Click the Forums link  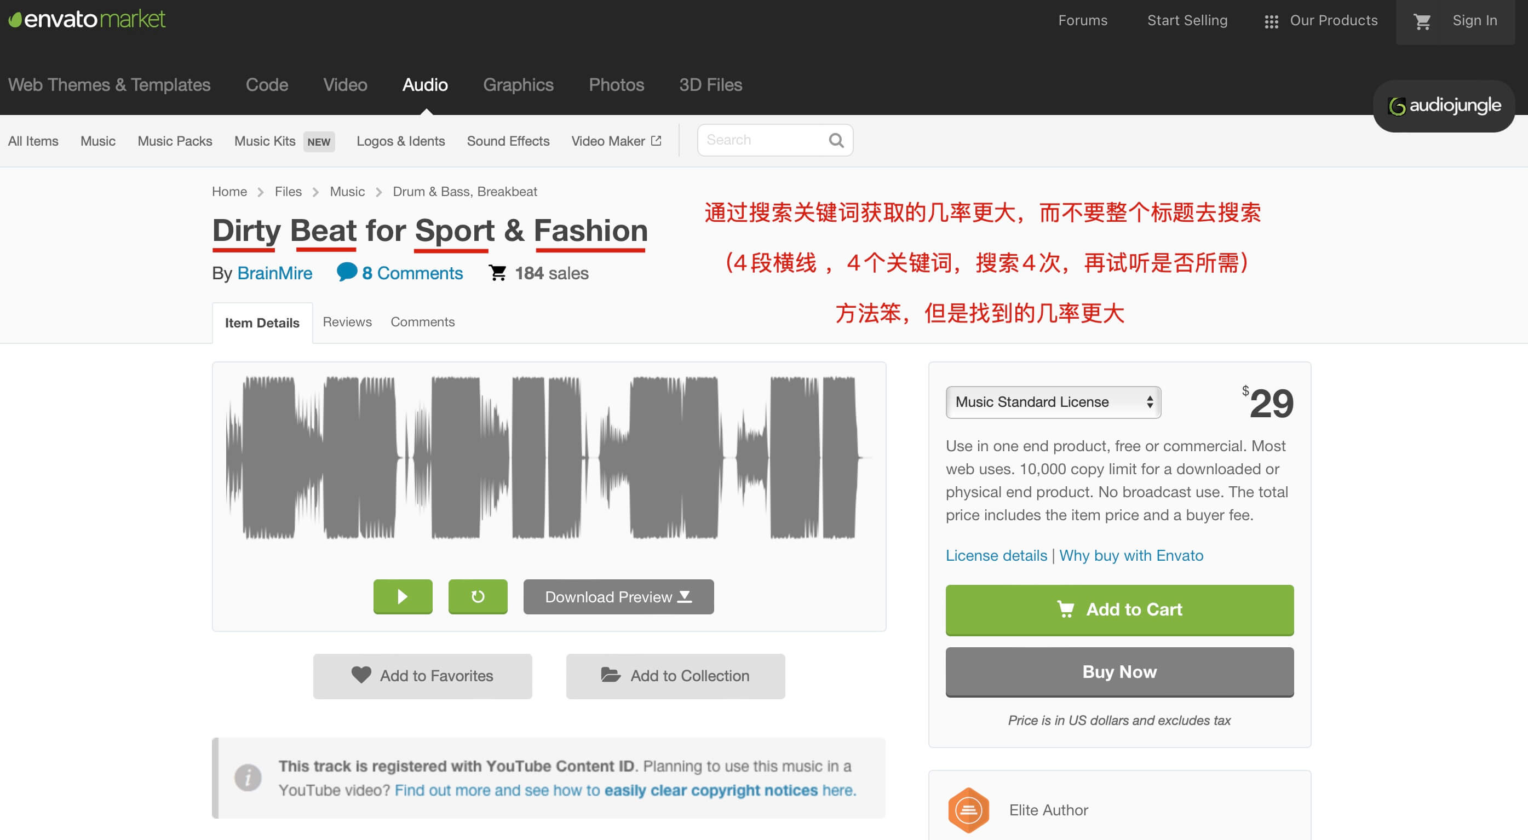tap(1083, 21)
